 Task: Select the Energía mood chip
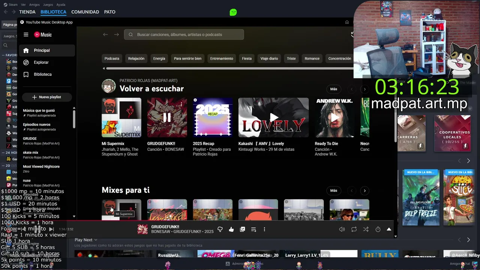coord(159,58)
